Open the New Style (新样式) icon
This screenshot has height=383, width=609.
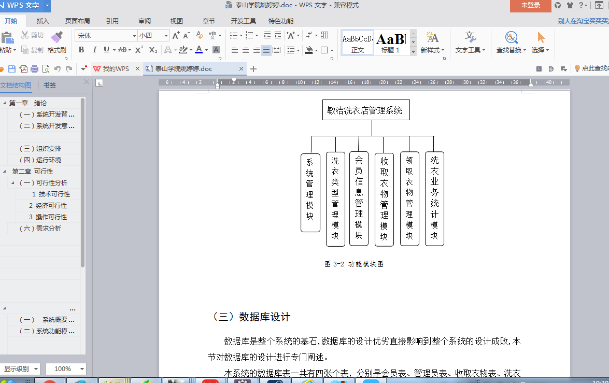[432, 37]
